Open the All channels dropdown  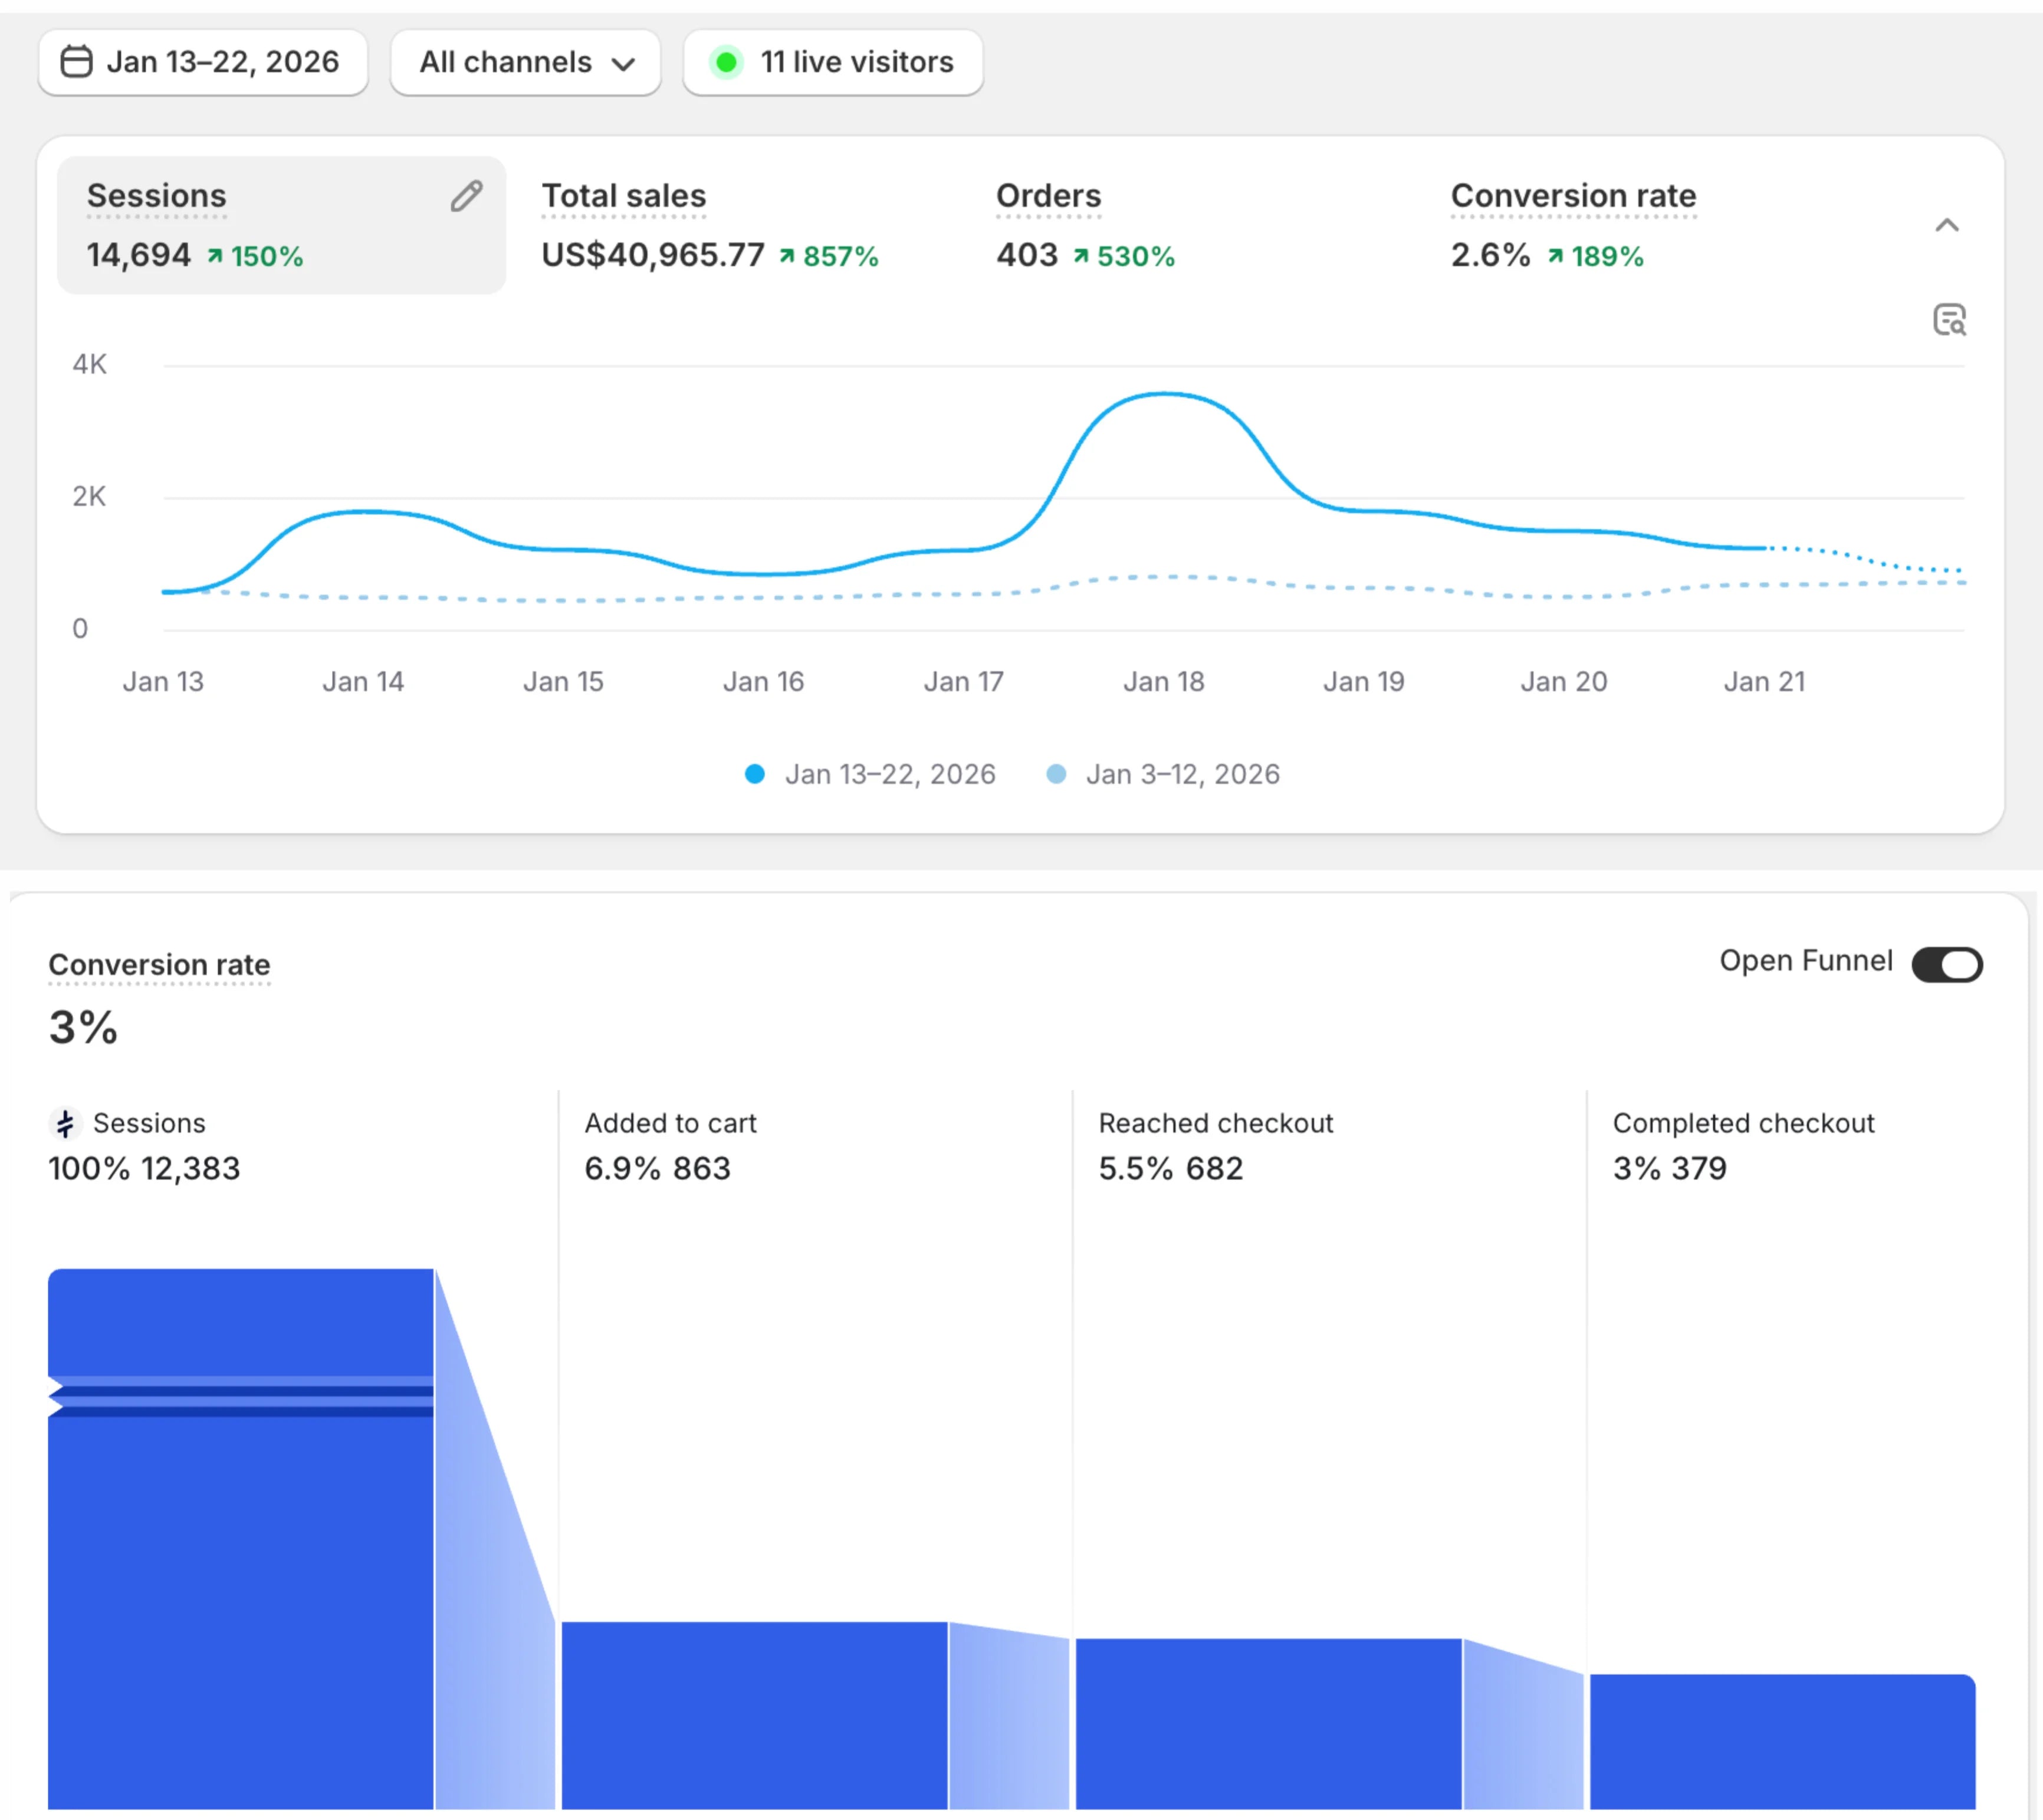526,62
